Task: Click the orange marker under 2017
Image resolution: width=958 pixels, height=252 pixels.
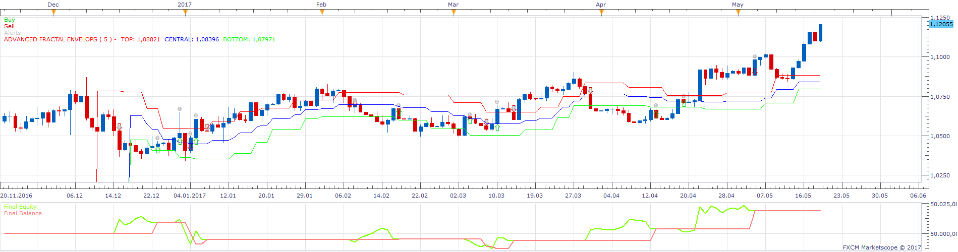Action: [185, 13]
